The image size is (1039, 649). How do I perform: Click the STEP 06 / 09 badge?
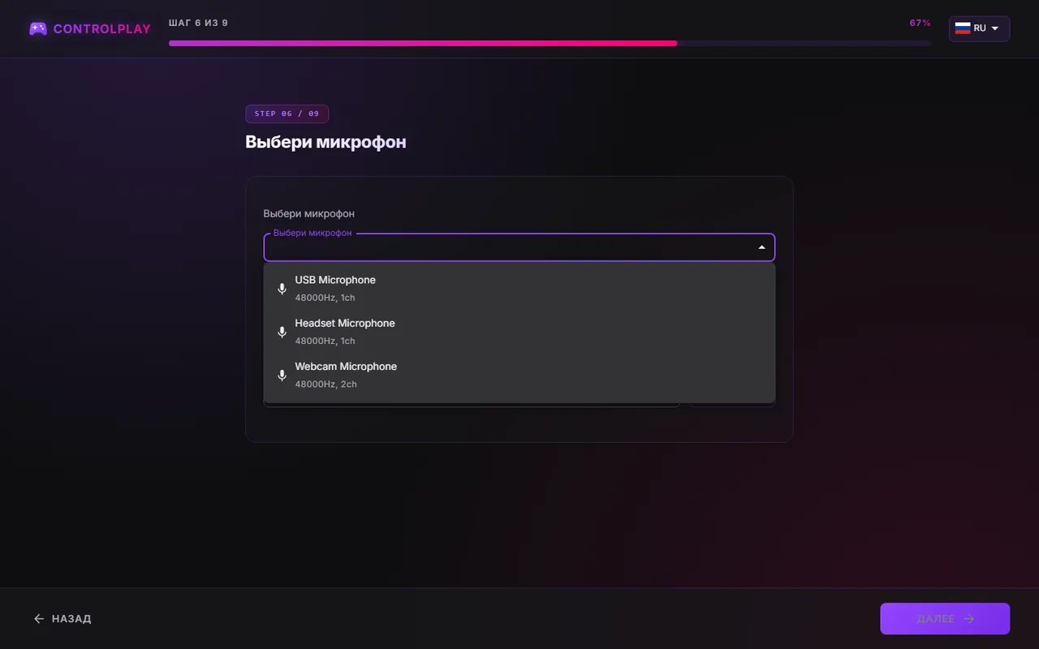(287, 114)
